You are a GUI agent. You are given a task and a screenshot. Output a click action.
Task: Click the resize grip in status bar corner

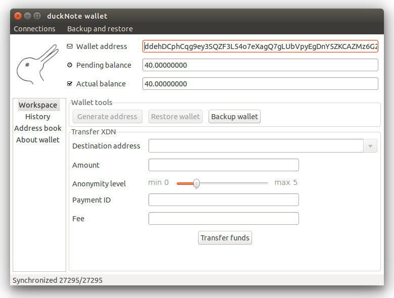click(380, 282)
